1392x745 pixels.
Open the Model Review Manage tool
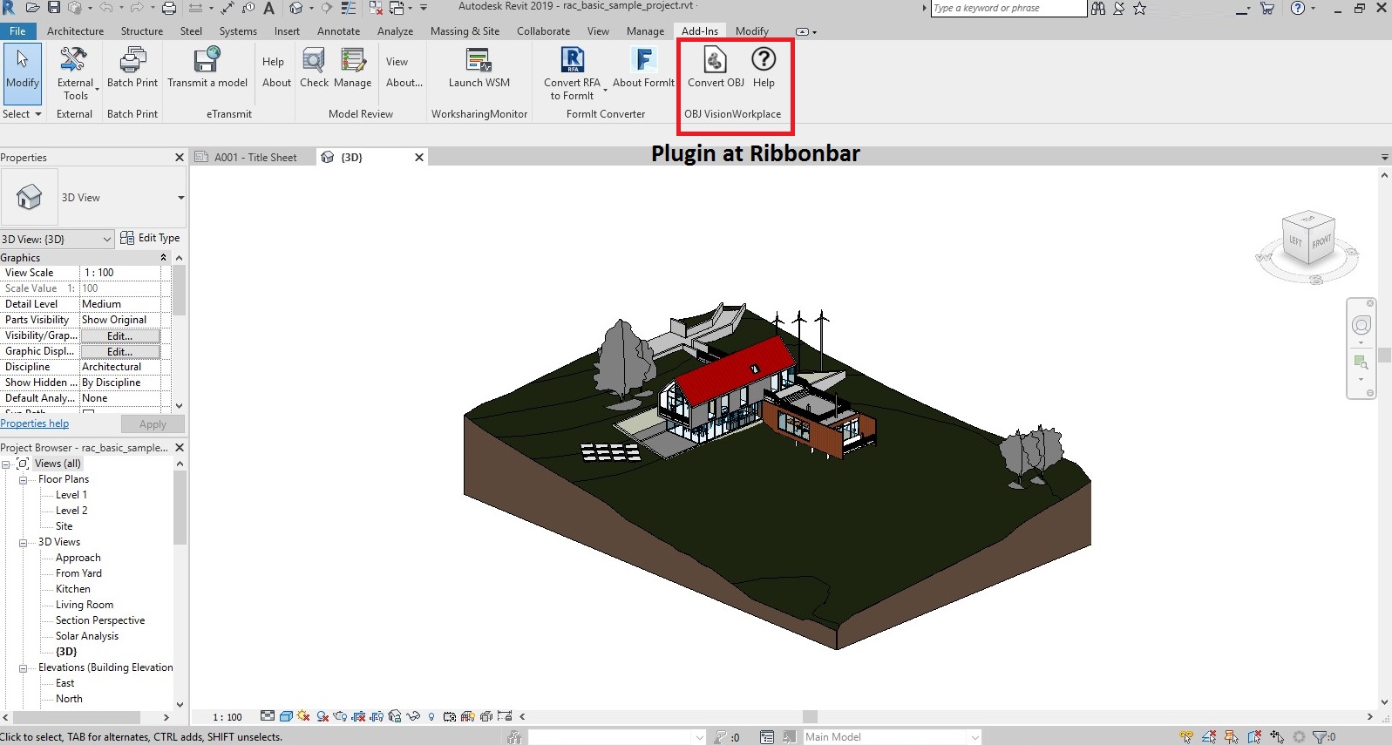[x=352, y=68]
